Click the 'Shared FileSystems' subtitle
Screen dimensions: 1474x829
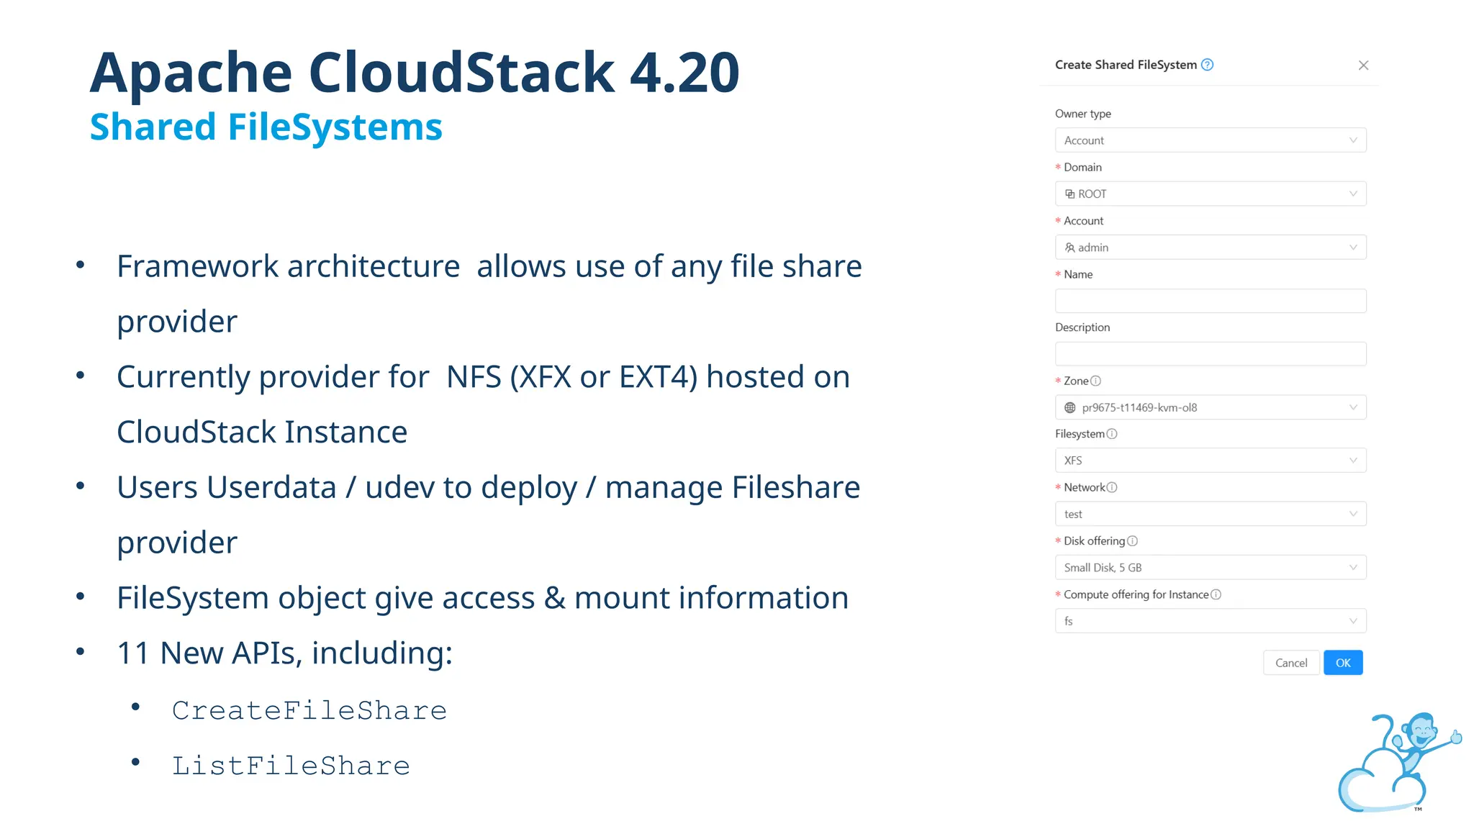[266, 127]
